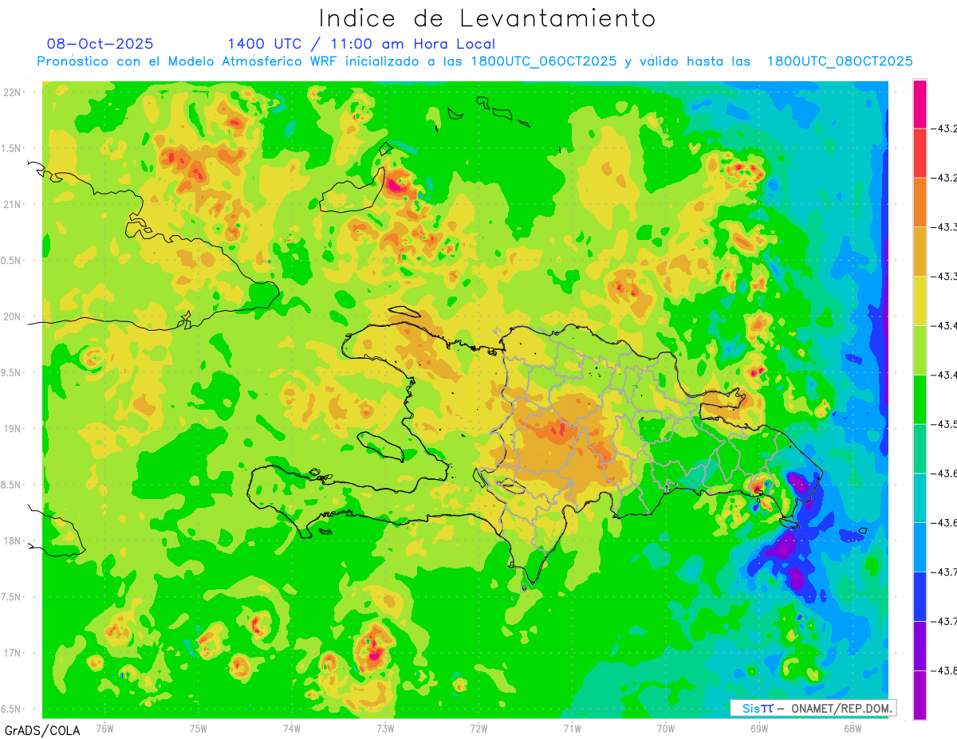Image resolution: width=957 pixels, height=739 pixels.
Task: Click the -43.8 value on the color scale
Action: pos(947,670)
